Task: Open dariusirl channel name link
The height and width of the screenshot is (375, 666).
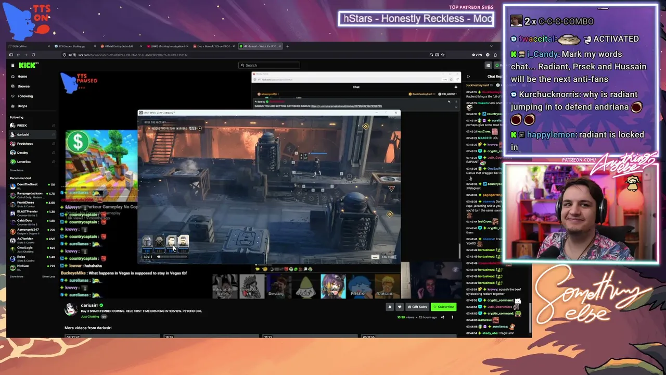Action: click(89, 305)
